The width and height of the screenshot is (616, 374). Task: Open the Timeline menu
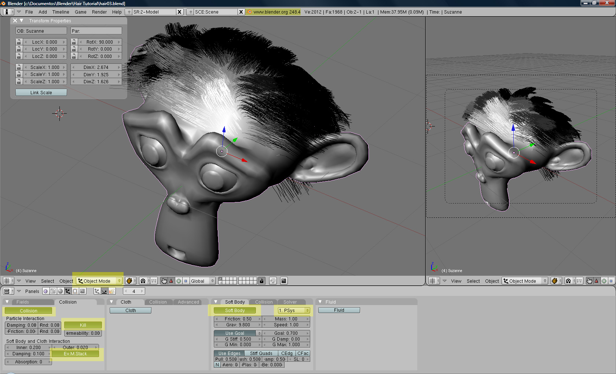(60, 12)
